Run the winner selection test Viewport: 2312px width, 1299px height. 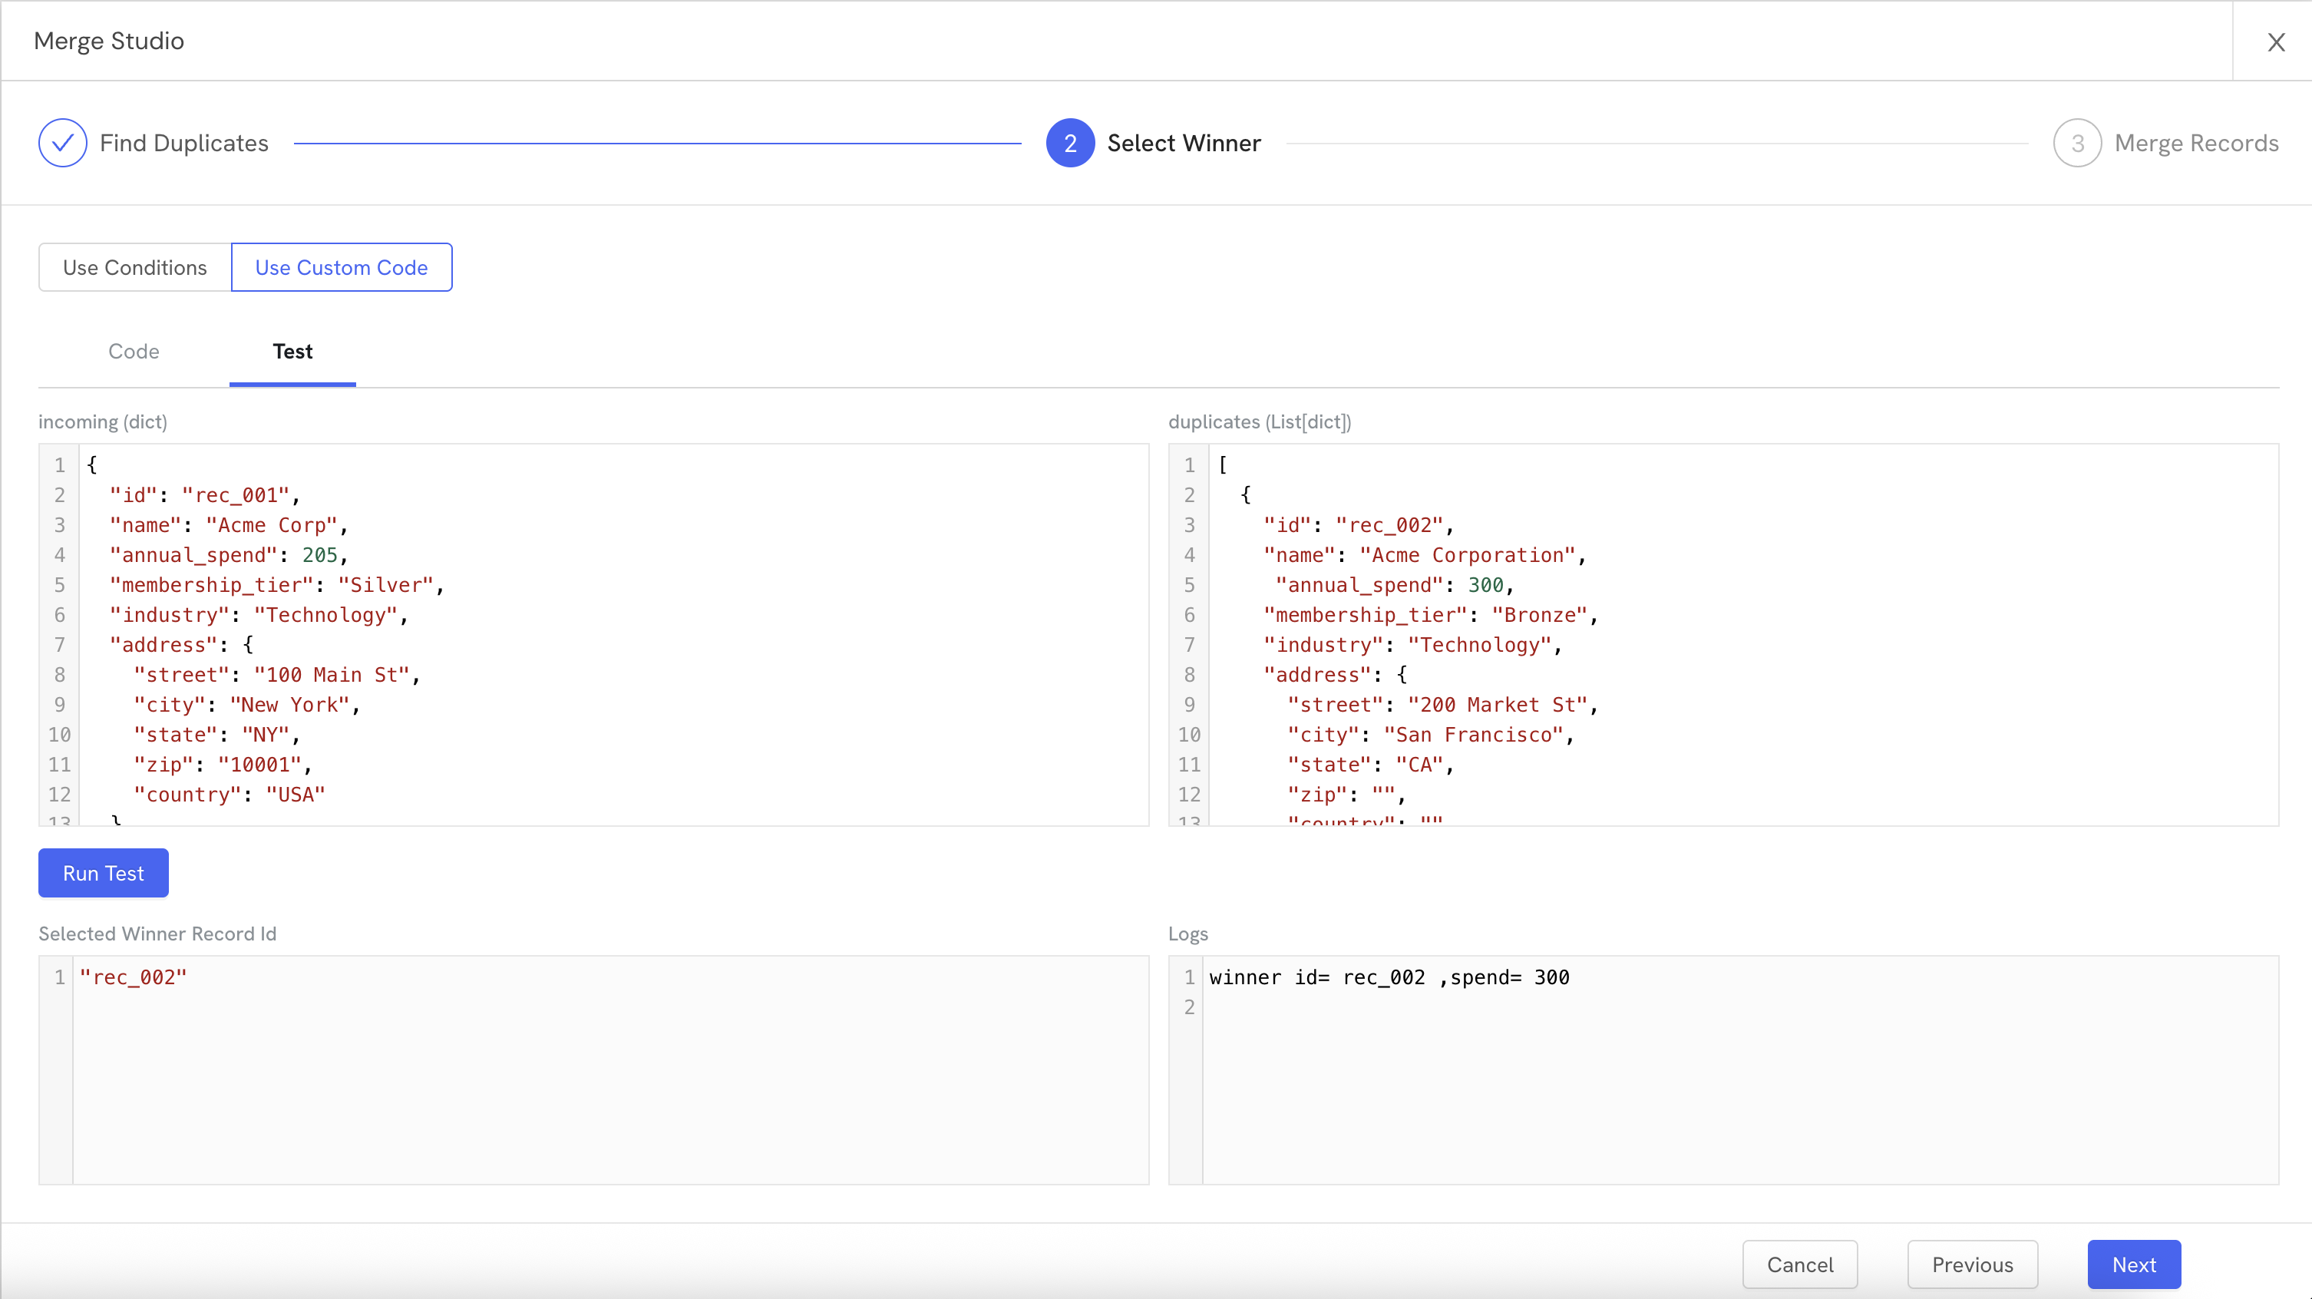click(103, 873)
